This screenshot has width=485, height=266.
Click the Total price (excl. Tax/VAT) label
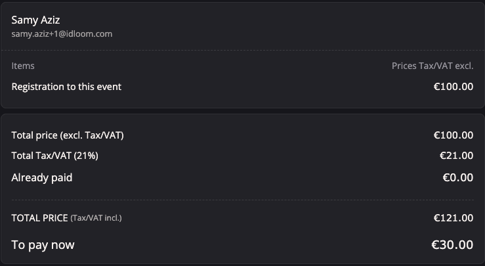tap(68, 135)
